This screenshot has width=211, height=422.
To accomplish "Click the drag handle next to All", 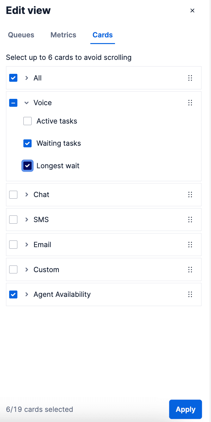I will pos(190,78).
